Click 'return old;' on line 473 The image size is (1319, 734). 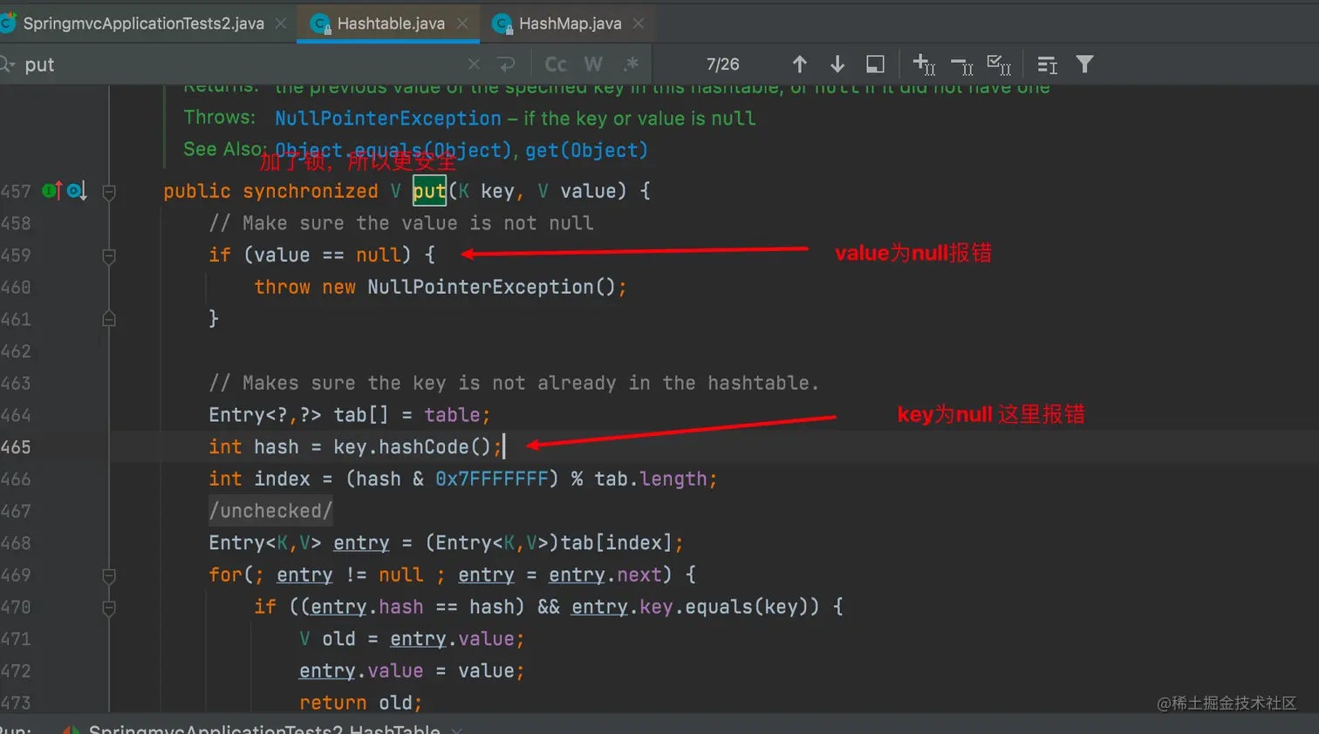(x=360, y=703)
